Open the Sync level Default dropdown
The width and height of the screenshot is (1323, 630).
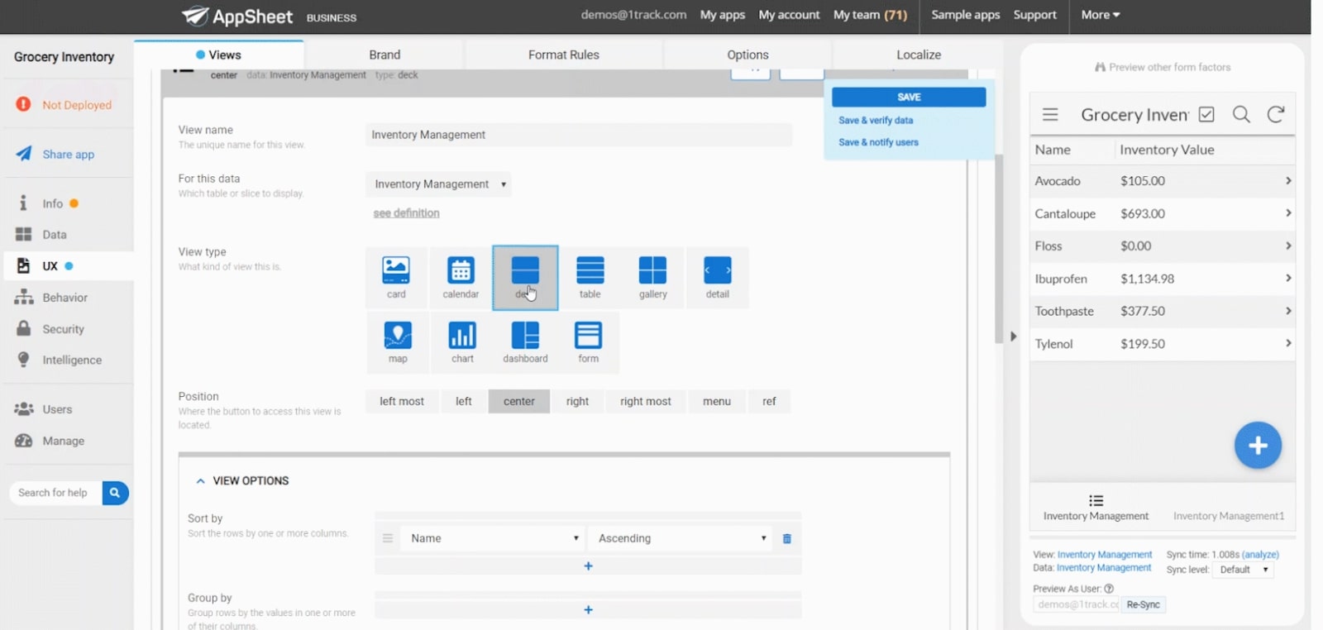(1243, 570)
